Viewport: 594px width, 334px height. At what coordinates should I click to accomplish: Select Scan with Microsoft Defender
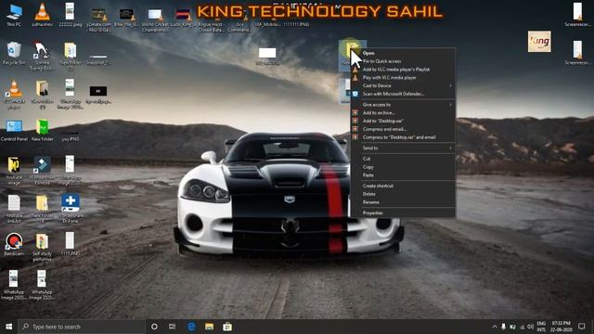(403, 94)
